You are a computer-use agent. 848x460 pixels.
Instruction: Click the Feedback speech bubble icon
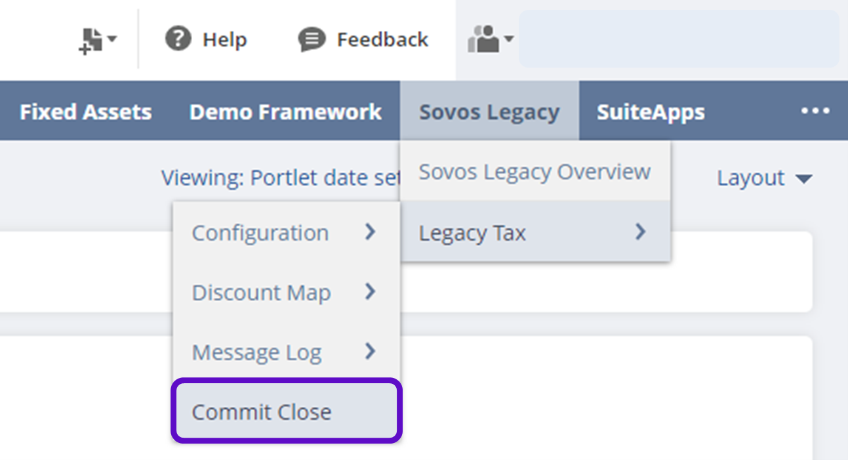coord(312,40)
